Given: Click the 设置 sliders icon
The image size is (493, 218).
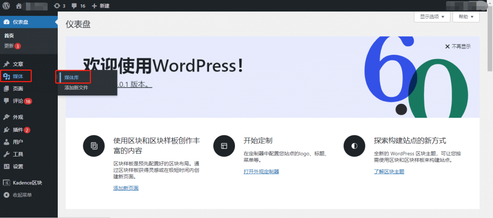Looking at the screenshot, I should [x=7, y=167].
